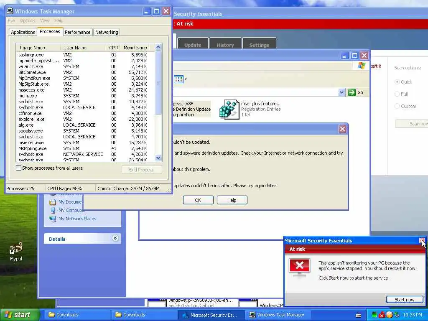Click the red Security Essentials tray icon
This screenshot has width=428, height=321.
pos(382,315)
